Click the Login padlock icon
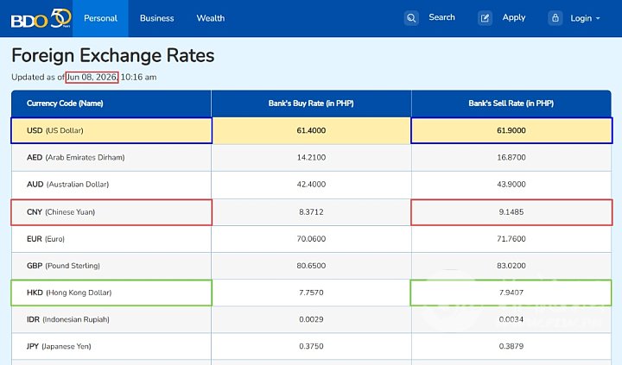The height and width of the screenshot is (365, 622). [x=555, y=18]
